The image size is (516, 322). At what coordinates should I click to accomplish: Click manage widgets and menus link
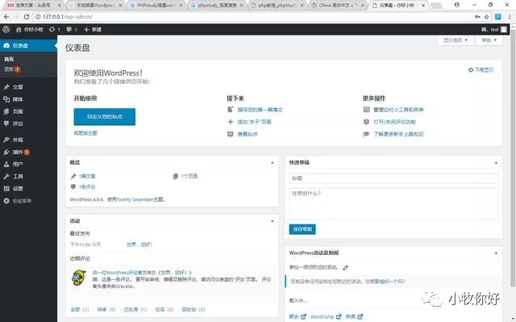pyautogui.click(x=398, y=110)
